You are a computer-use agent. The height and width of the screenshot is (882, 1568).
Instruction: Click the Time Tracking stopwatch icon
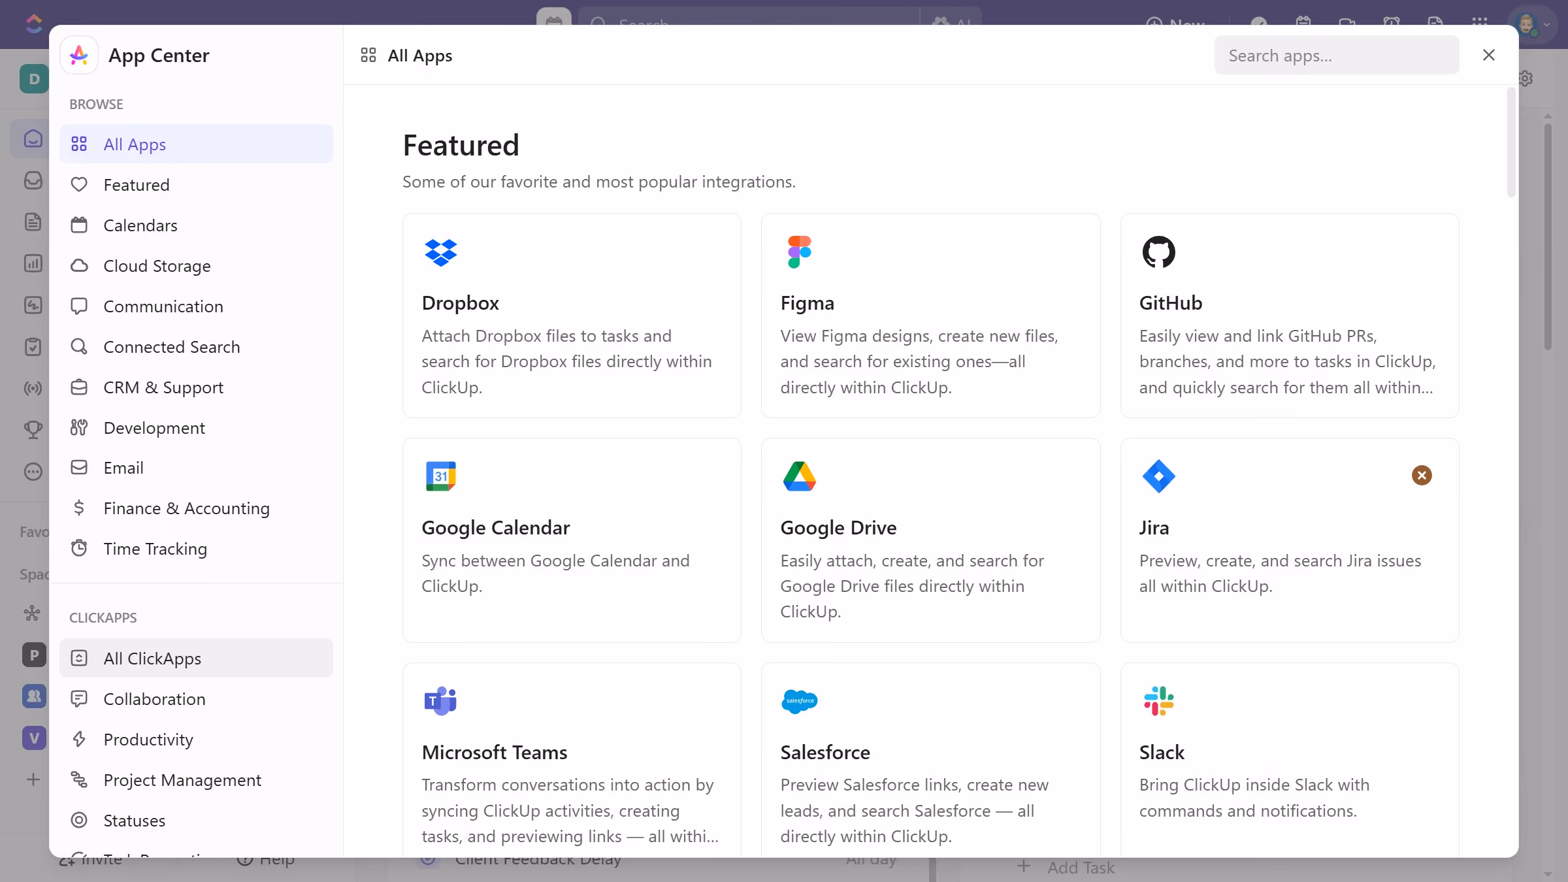(79, 549)
